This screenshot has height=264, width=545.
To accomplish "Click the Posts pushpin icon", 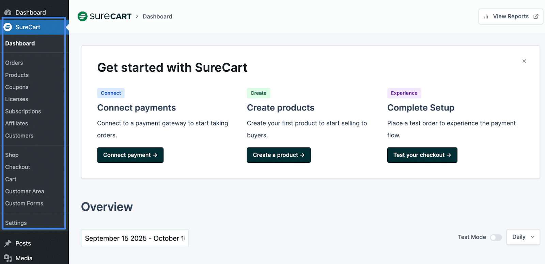I will tap(7, 243).
